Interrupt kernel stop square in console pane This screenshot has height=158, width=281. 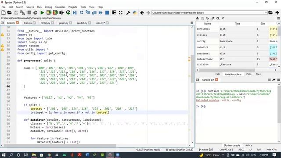pyautogui.click(x=269, y=80)
